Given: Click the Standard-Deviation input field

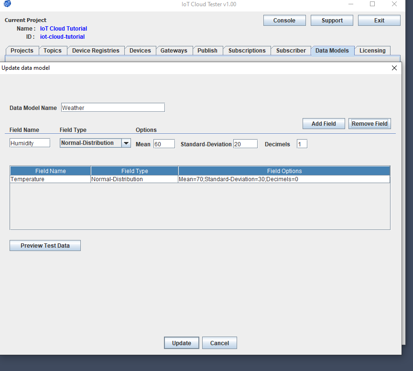Looking at the screenshot, I should tap(245, 144).
